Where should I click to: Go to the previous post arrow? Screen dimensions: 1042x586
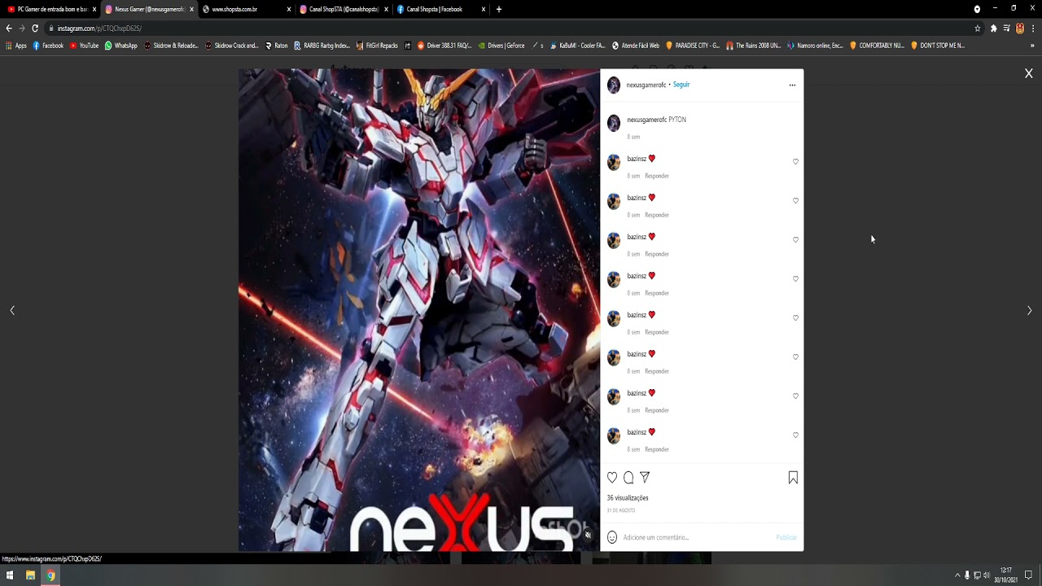pos(12,310)
